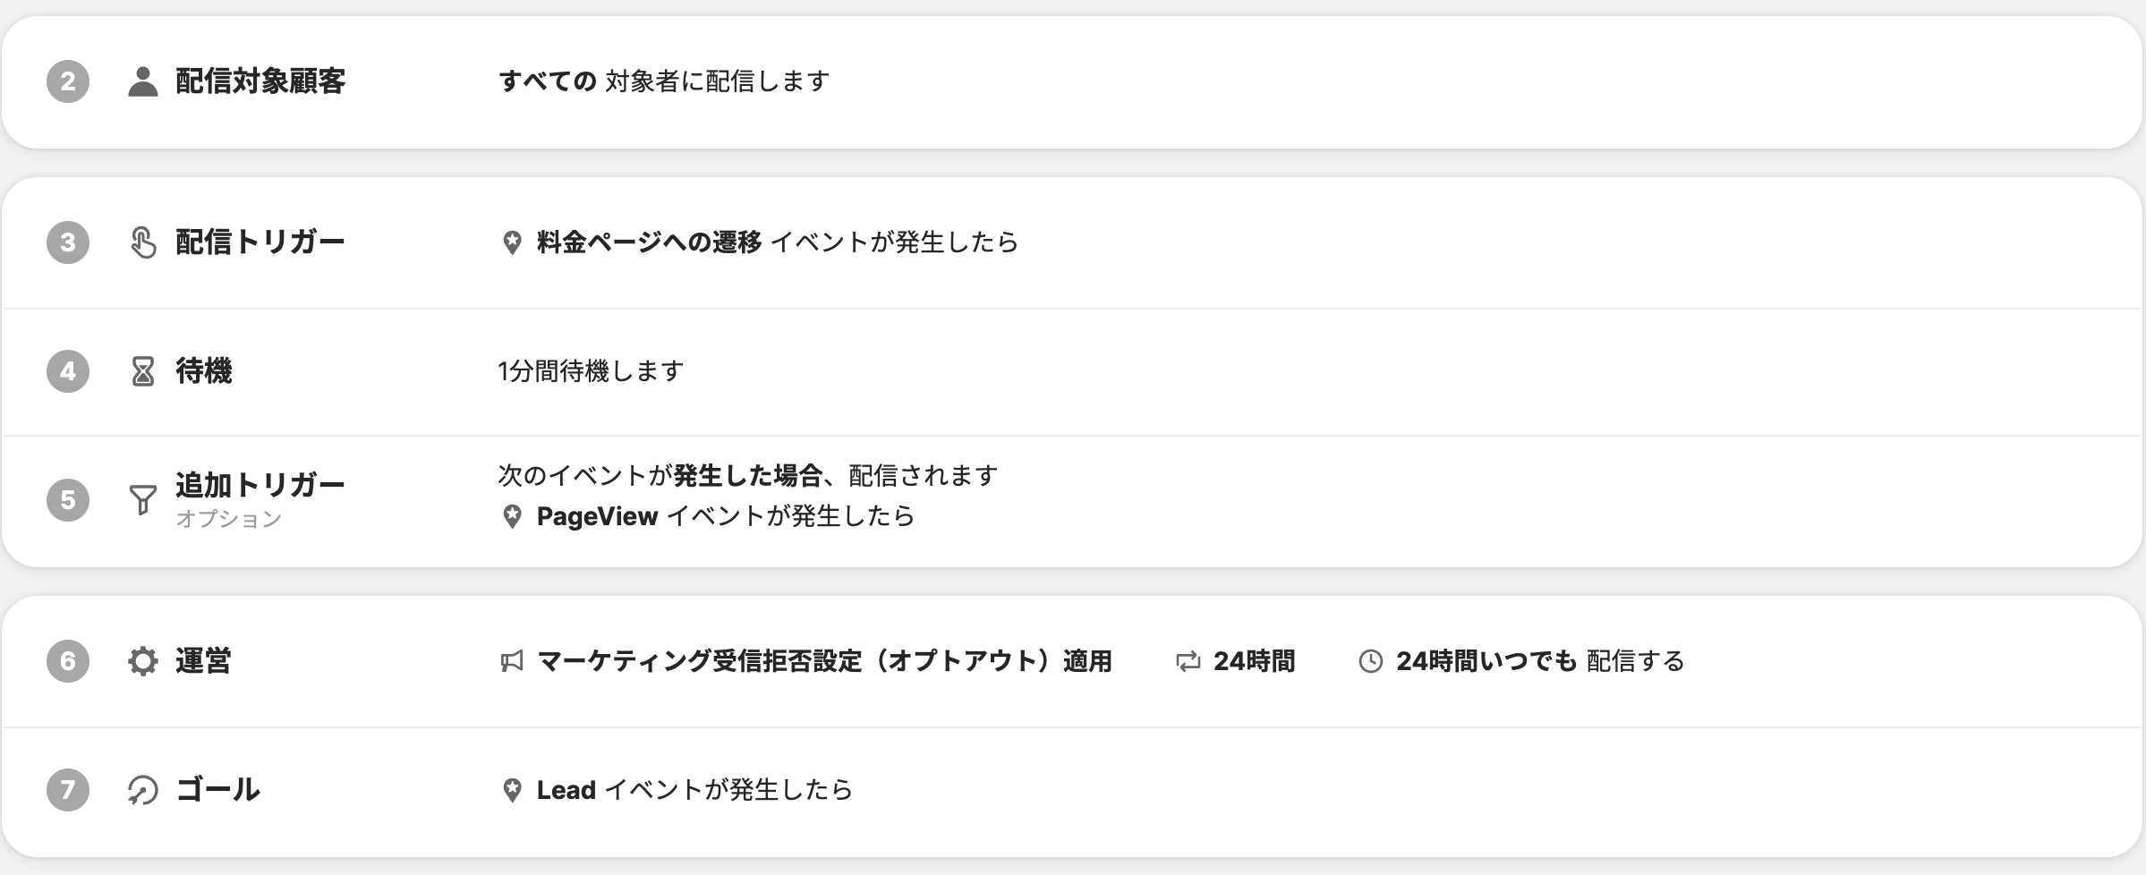Click the goal arrow icon beside ゴール
The width and height of the screenshot is (2146, 875).
point(143,790)
